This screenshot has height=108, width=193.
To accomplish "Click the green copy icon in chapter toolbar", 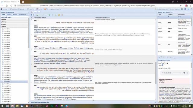I will point(49,15).
